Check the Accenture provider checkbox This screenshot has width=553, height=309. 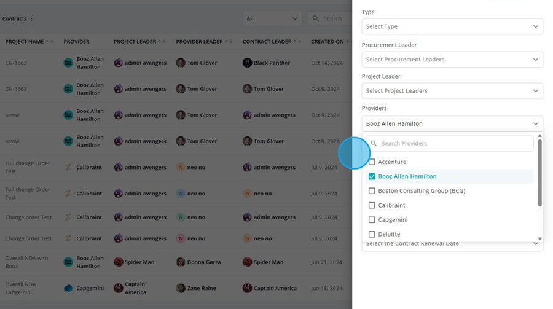pos(372,162)
